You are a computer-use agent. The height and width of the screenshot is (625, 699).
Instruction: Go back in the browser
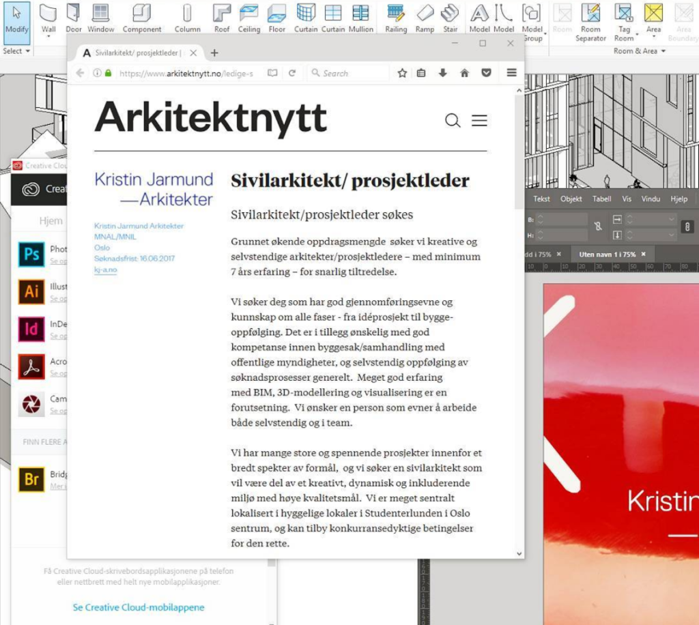pos(81,73)
